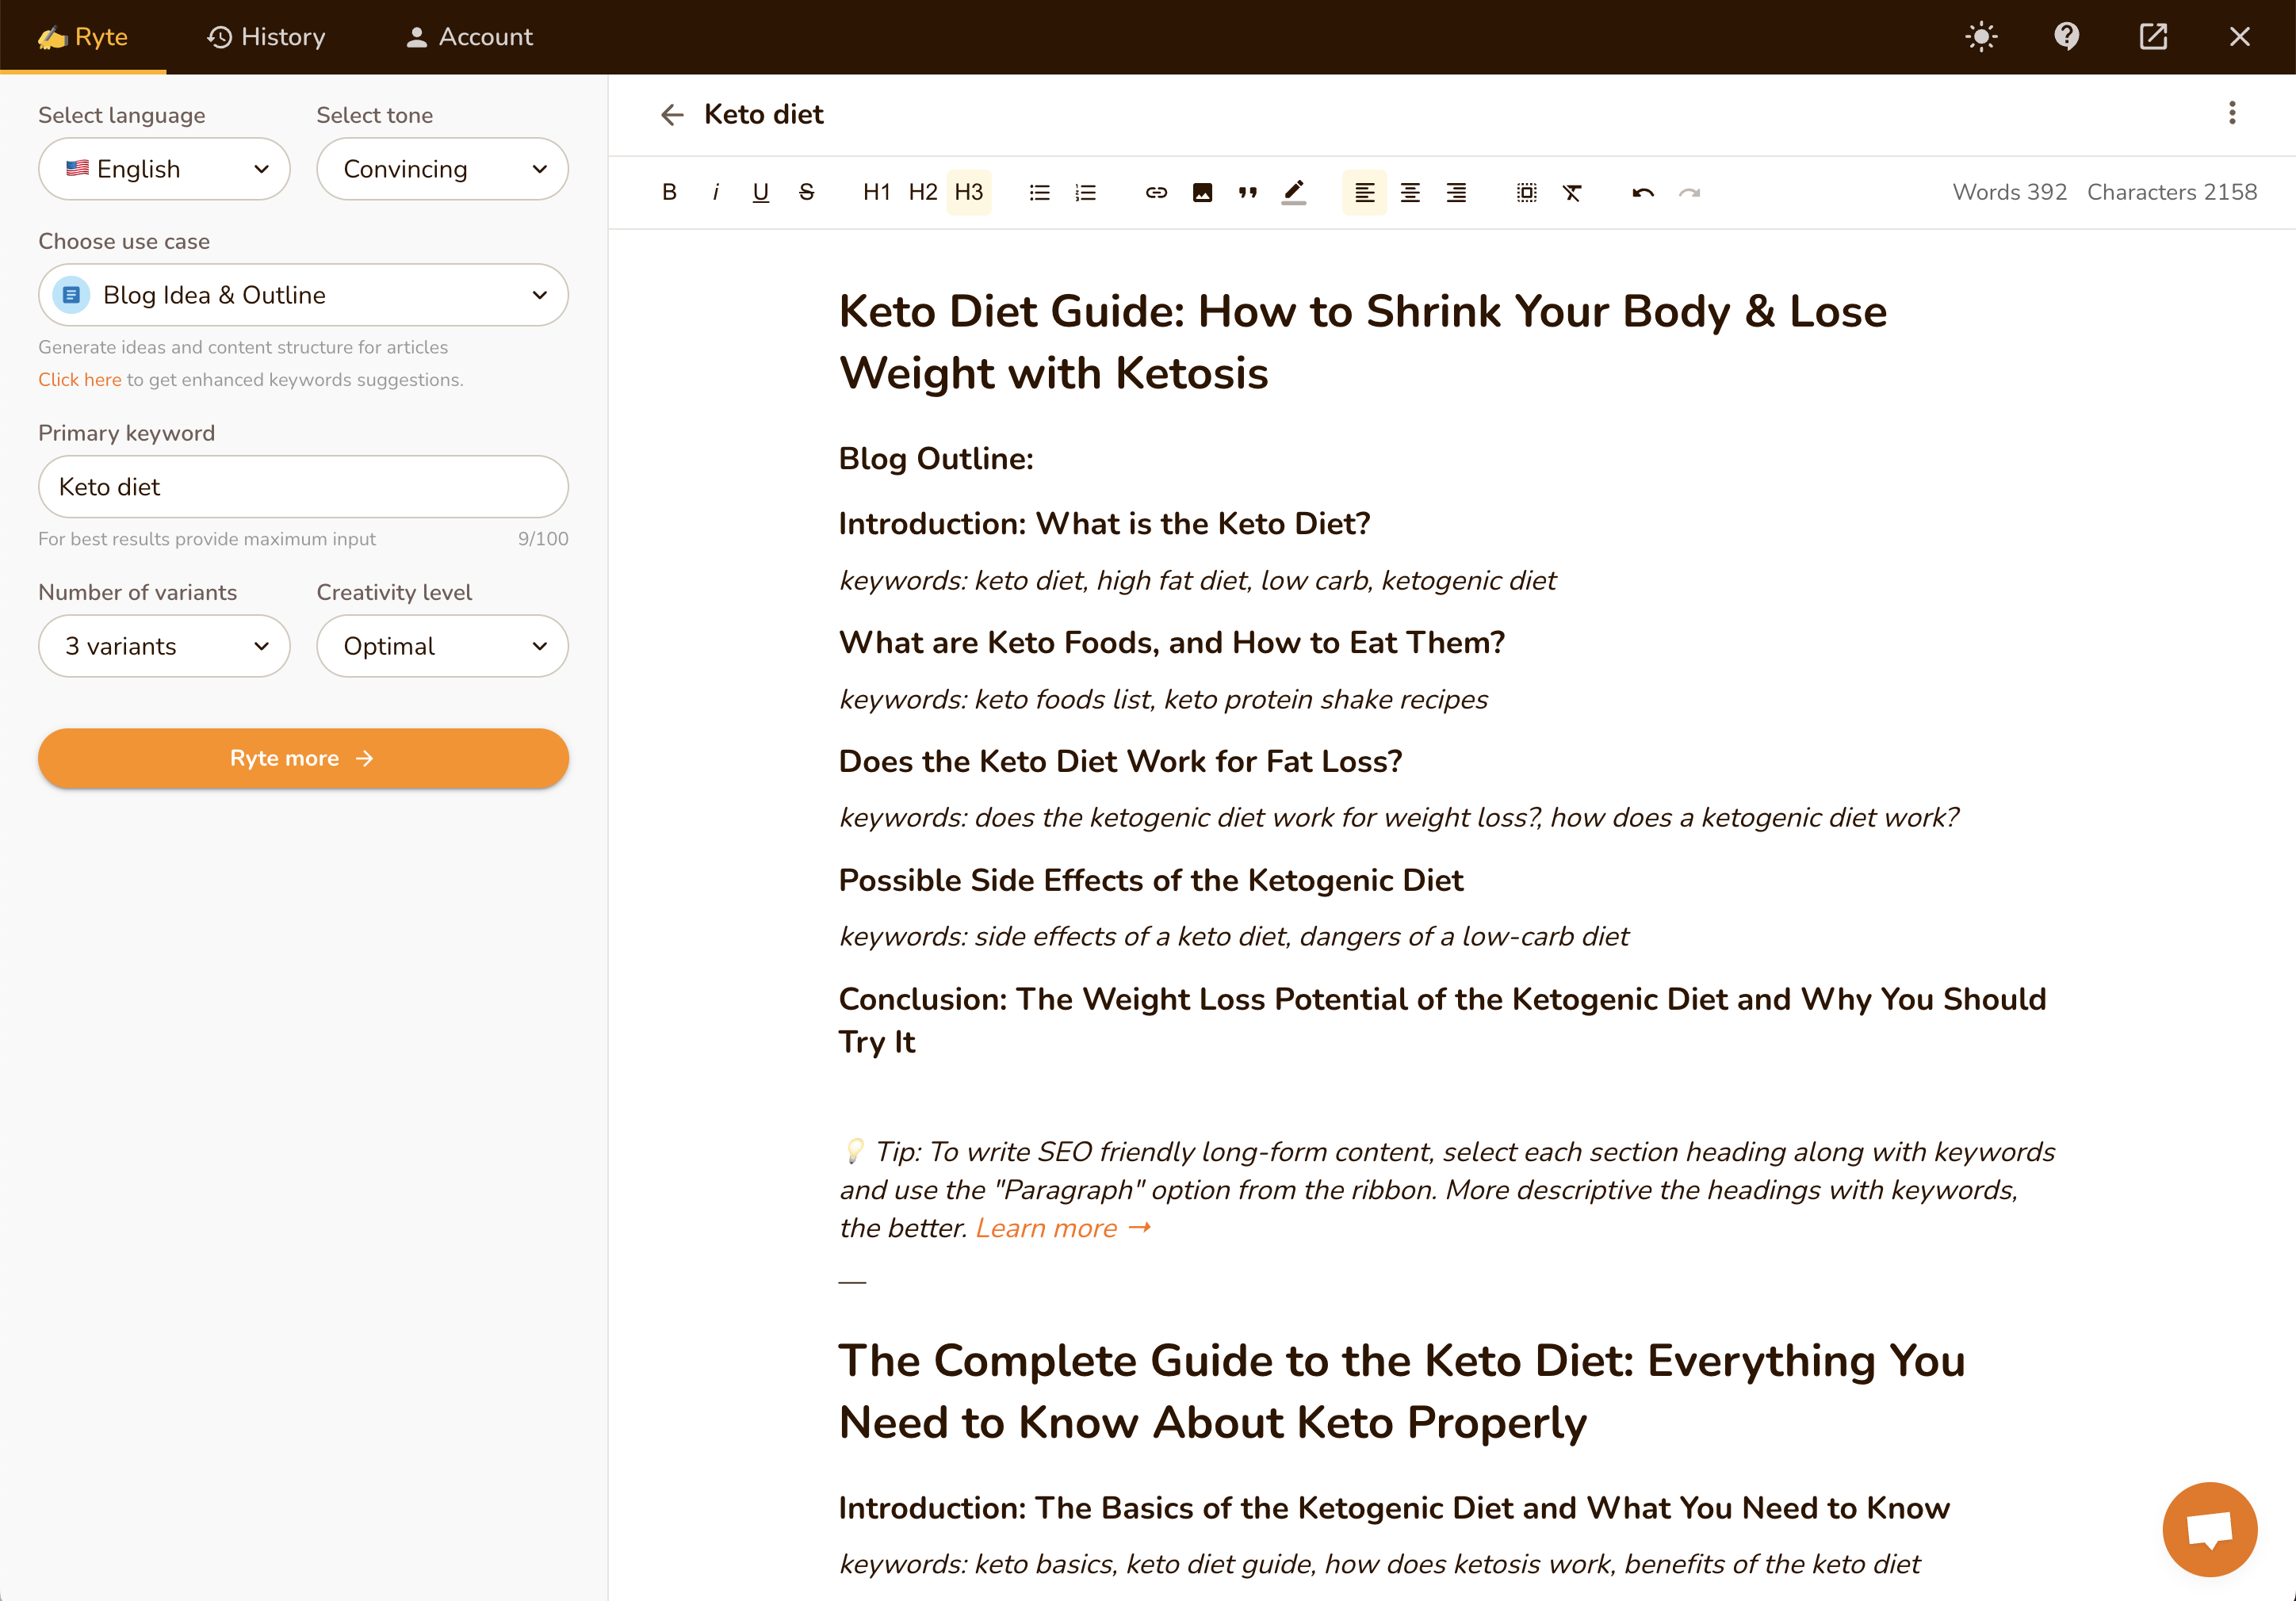
Task: Click the keywords line 'keto basics, keto diet guide'
Action: 1379,1565
